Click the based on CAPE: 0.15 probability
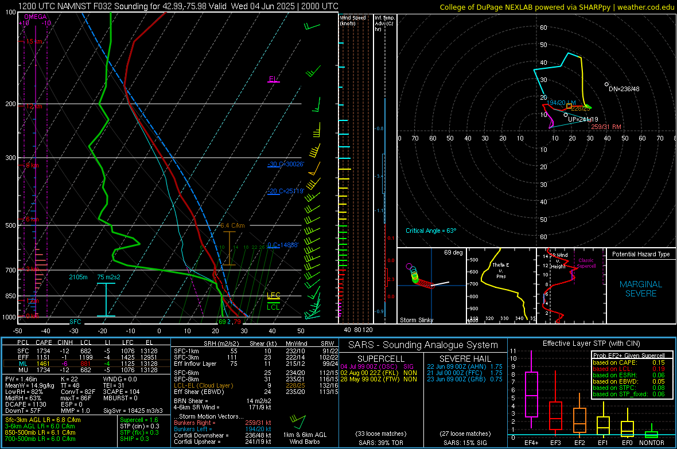The width and height of the screenshot is (677, 449). point(629,362)
